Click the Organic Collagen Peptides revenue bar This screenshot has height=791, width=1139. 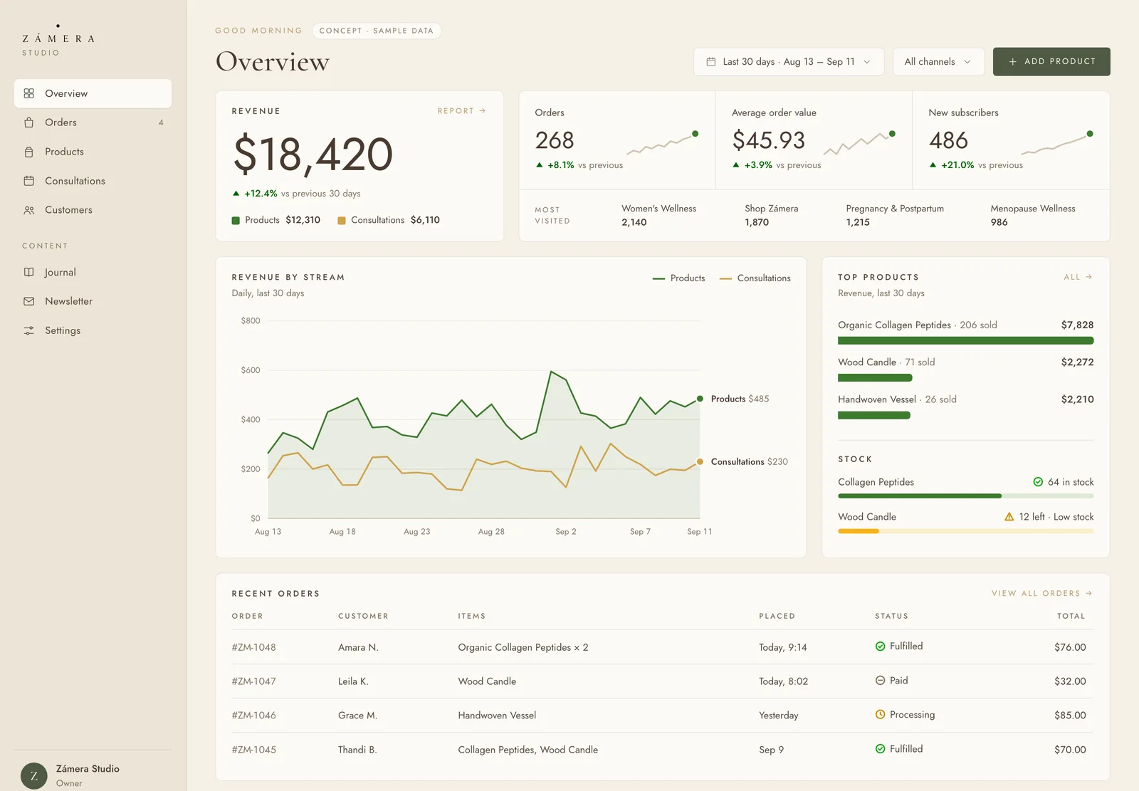[966, 341]
